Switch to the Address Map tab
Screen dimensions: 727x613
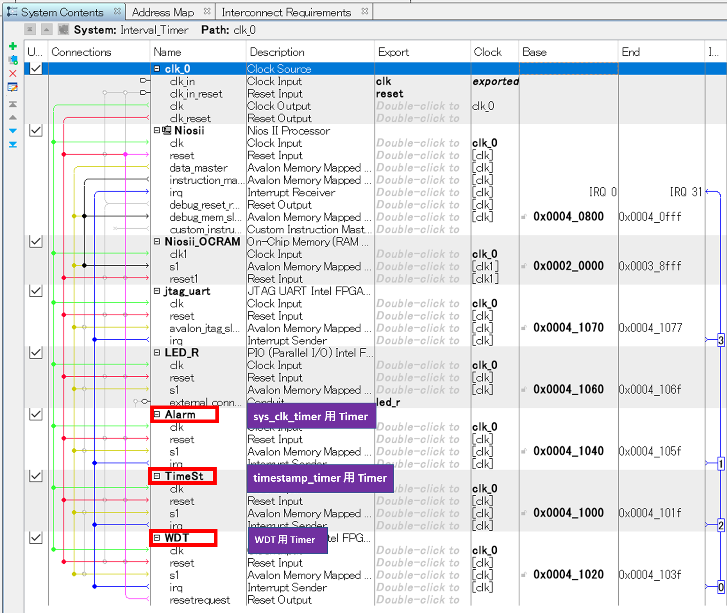tap(163, 12)
